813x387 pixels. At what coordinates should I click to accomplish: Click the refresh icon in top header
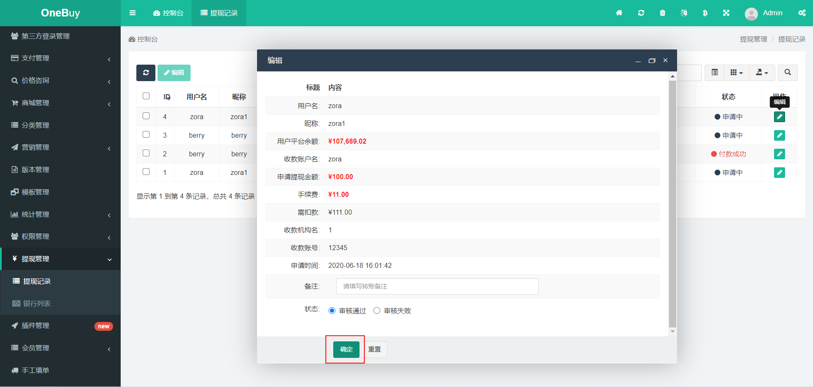click(x=641, y=13)
